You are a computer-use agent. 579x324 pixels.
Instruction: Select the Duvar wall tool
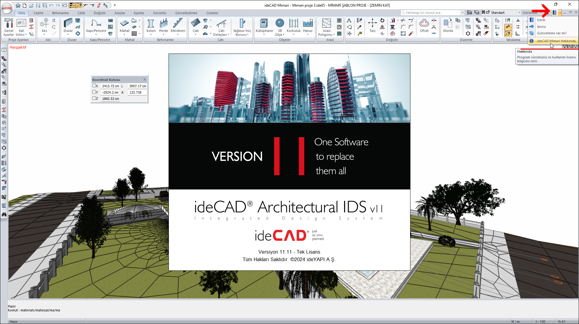click(68, 25)
